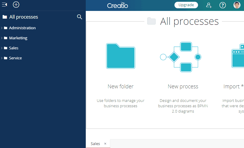
Task: Open the user profile avatar
Action: [x=237, y=5]
